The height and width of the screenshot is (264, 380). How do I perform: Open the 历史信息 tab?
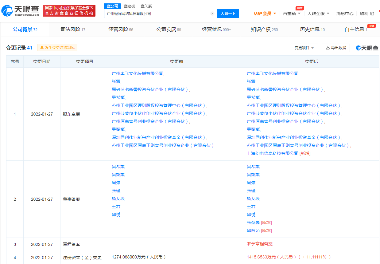[312, 30]
